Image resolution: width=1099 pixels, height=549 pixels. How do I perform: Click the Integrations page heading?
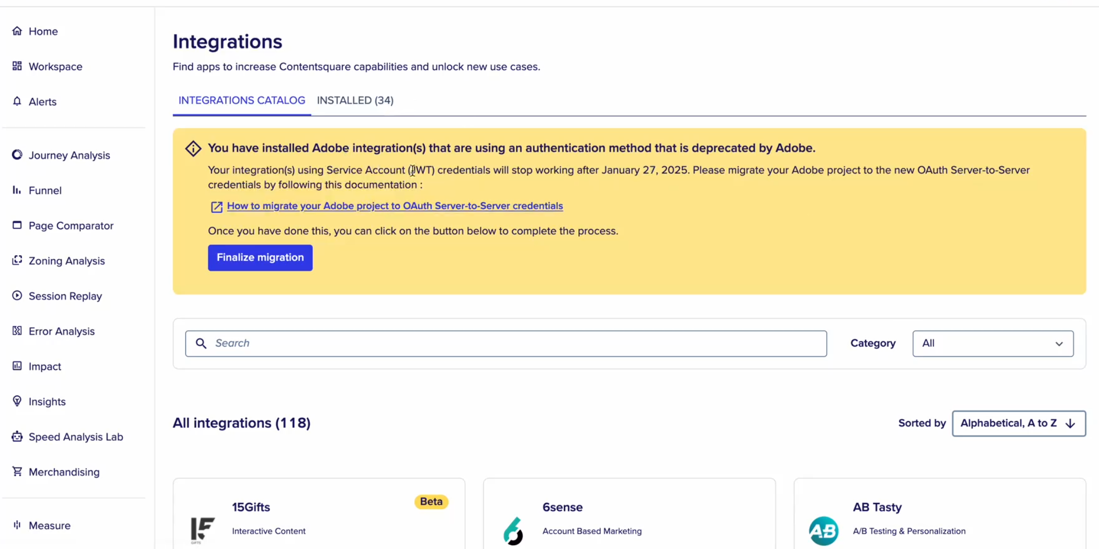(227, 42)
